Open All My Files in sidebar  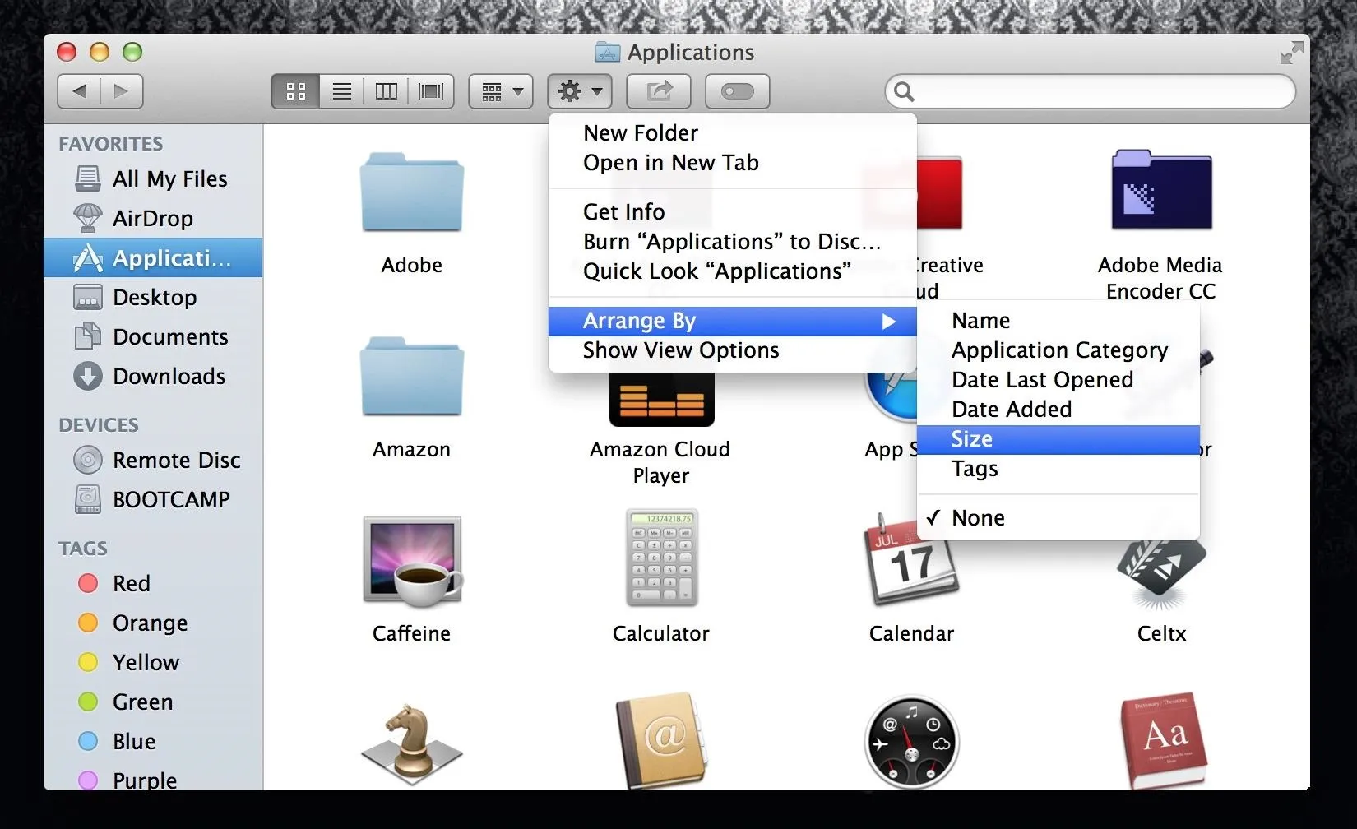tap(151, 178)
